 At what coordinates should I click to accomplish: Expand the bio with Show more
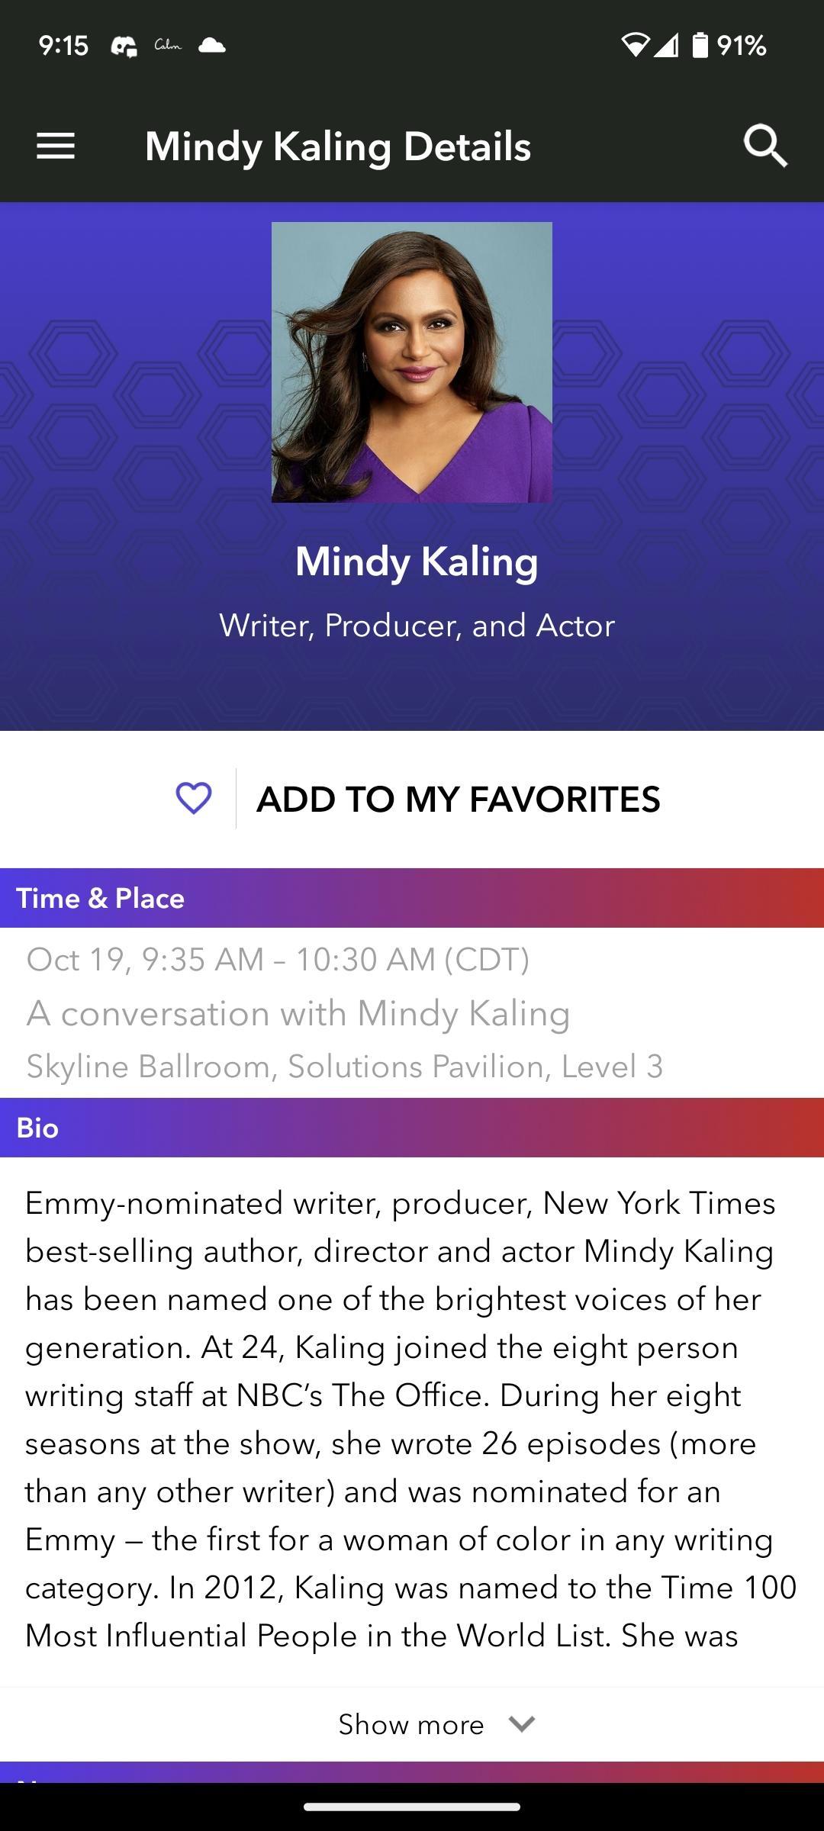pyautogui.click(x=411, y=1724)
